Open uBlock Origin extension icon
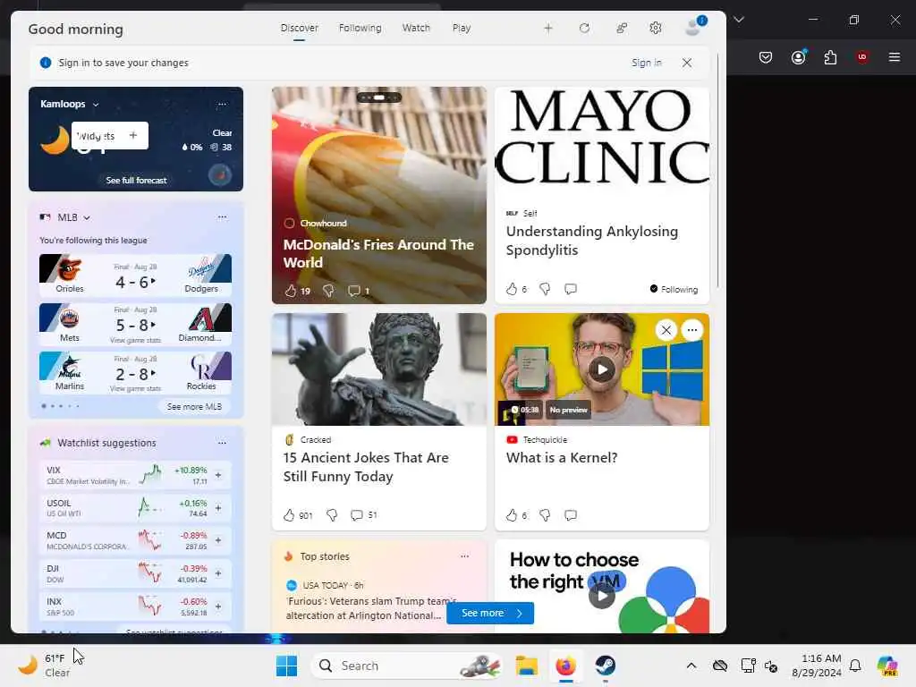The height and width of the screenshot is (687, 916). [x=861, y=56]
